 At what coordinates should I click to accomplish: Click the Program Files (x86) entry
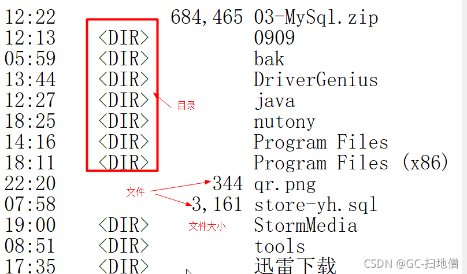click(351, 163)
